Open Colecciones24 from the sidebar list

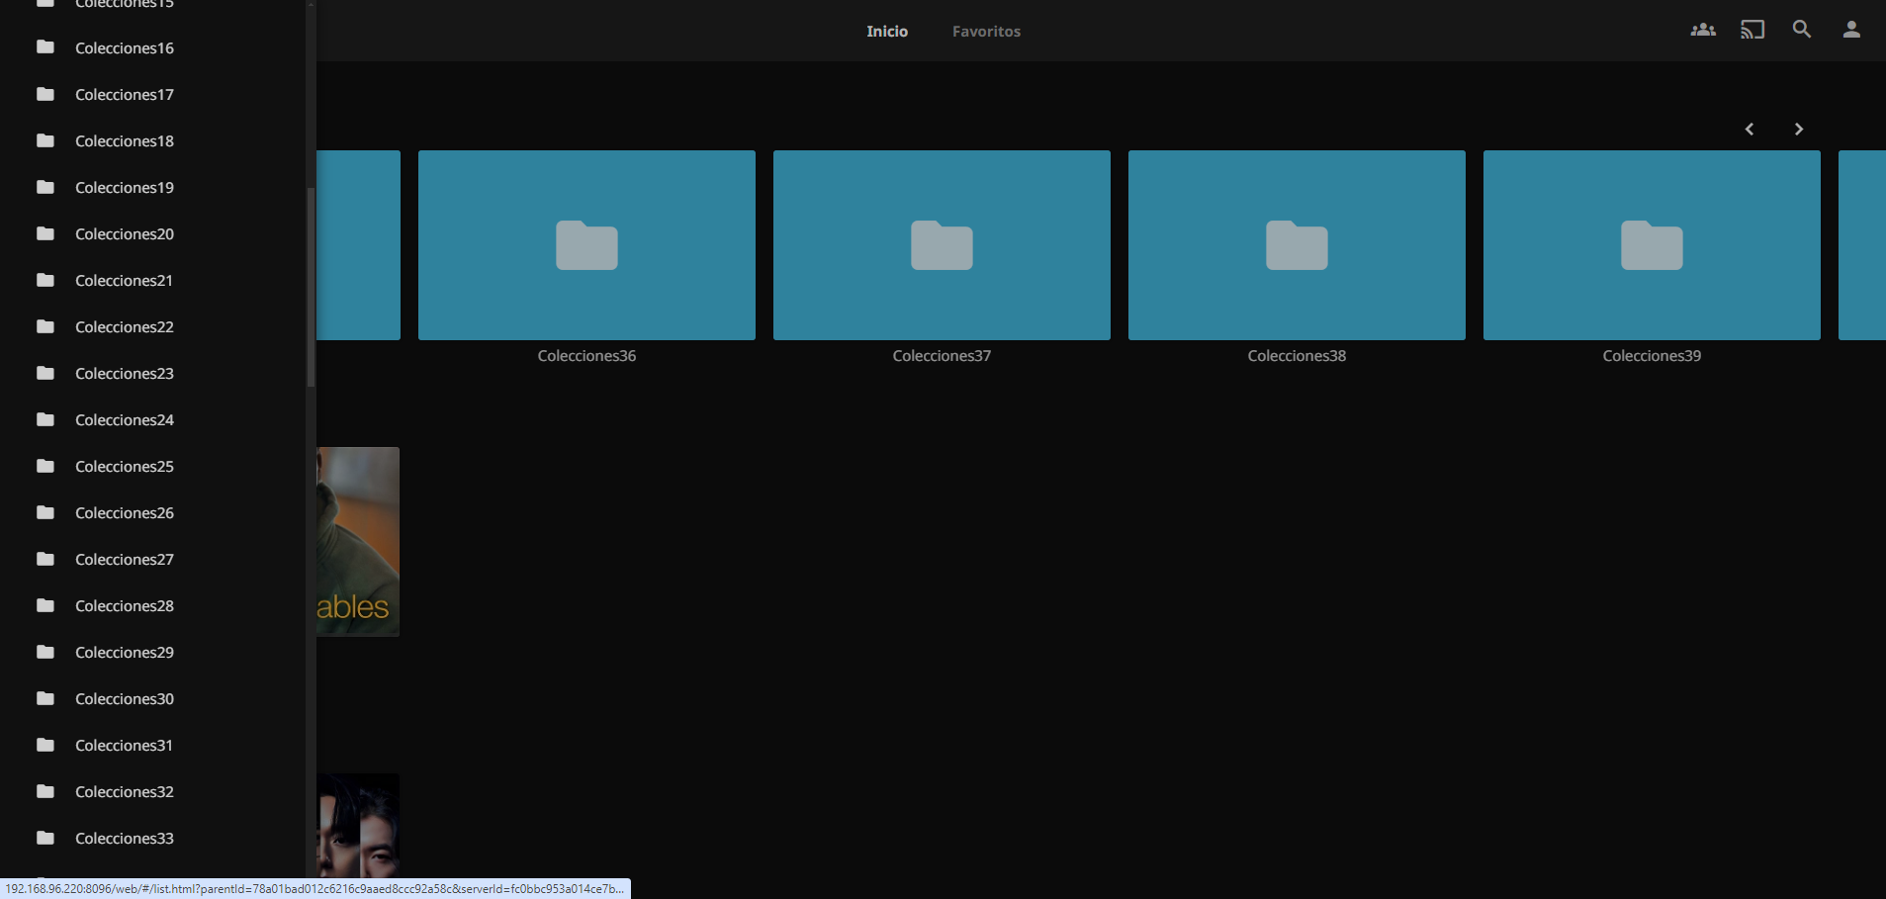[x=125, y=420]
